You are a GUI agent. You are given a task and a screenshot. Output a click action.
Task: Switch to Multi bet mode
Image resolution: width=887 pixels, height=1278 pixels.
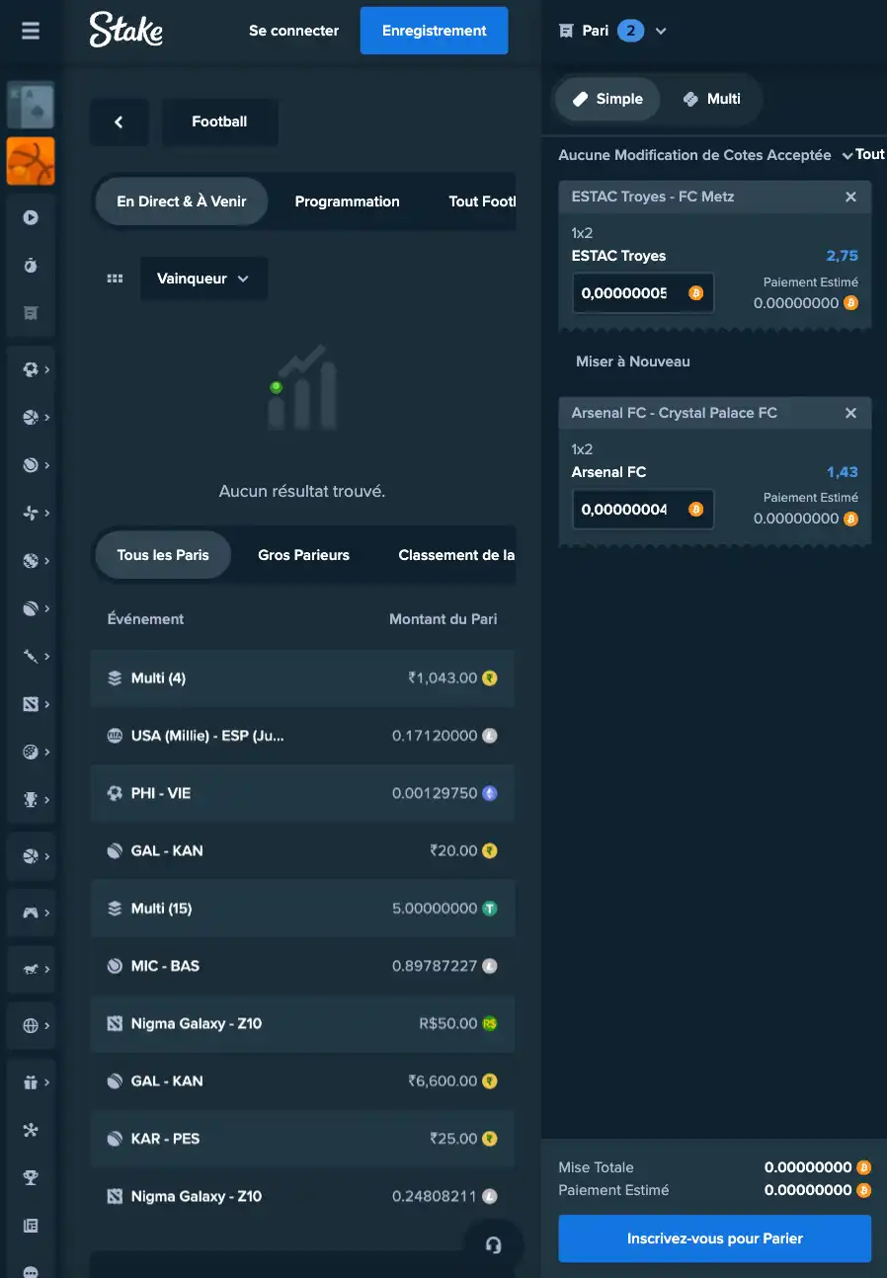[711, 99]
